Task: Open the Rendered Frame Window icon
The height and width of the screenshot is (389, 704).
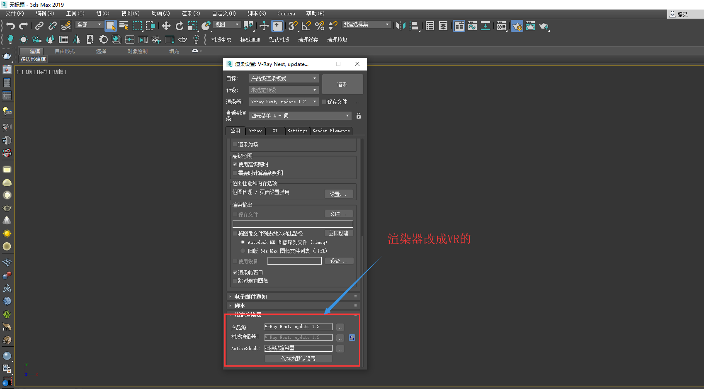Action: point(530,26)
